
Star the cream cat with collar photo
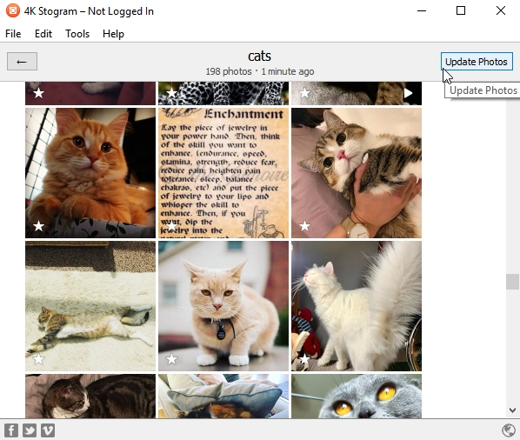(172, 359)
